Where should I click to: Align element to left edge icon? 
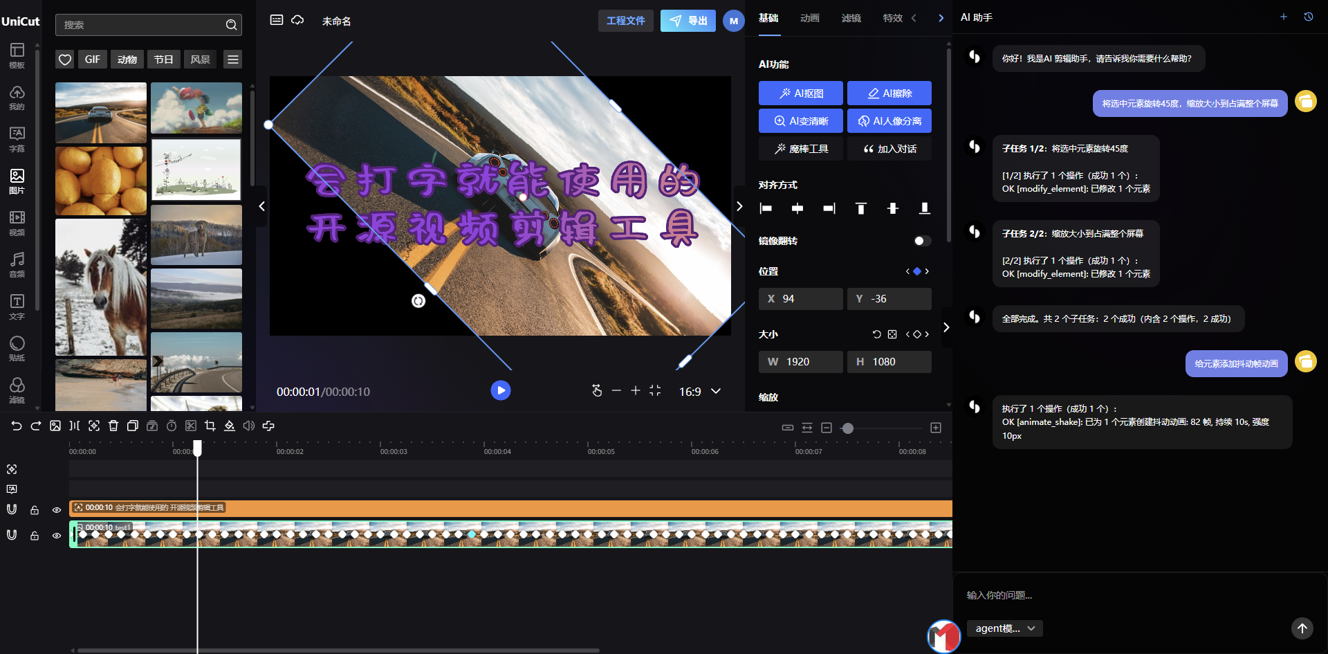click(766, 208)
